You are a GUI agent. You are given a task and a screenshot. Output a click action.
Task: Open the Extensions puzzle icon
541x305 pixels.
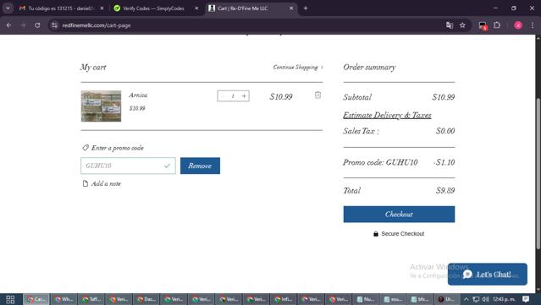point(497,25)
